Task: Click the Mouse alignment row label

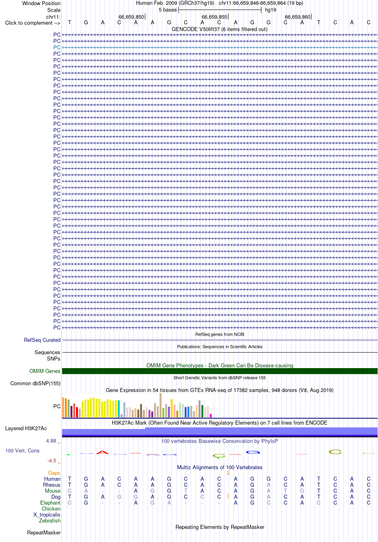Action: coord(53,491)
